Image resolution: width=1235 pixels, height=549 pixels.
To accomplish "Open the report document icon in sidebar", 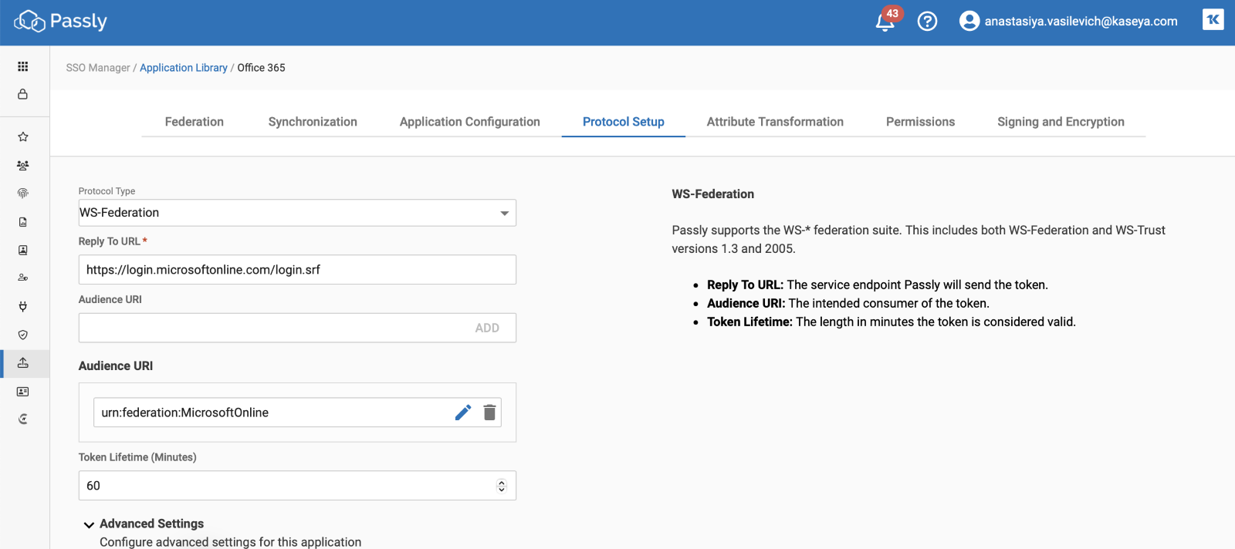I will click(x=23, y=222).
